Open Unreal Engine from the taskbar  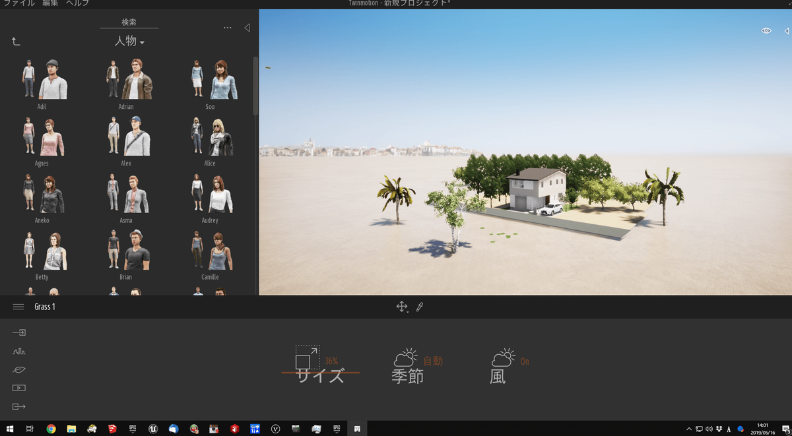coord(153,429)
